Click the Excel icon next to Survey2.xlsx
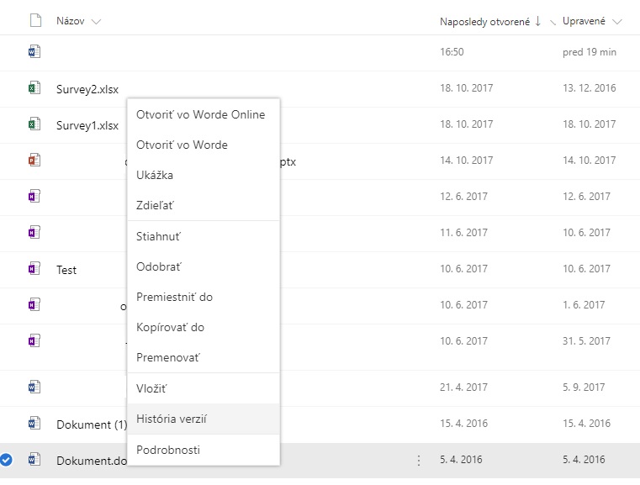 34,87
